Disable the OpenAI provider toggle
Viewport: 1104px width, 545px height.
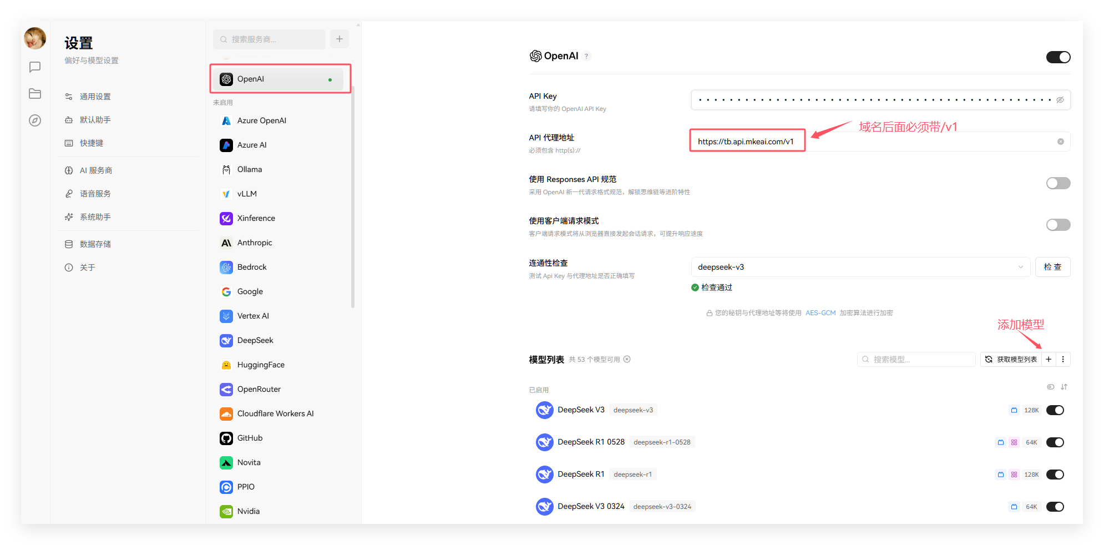[1058, 57]
